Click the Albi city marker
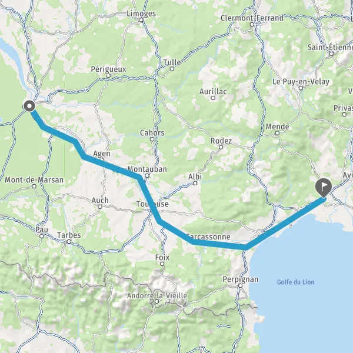This screenshot has width=353, height=353. point(195,183)
